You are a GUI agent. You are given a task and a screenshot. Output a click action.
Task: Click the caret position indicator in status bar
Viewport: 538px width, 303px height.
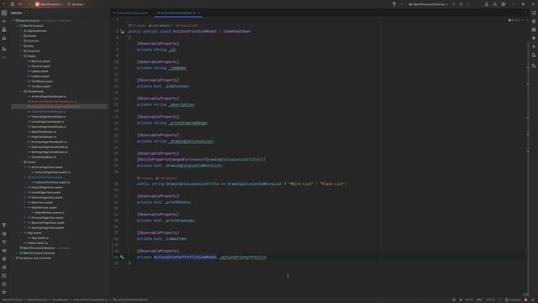(469, 300)
